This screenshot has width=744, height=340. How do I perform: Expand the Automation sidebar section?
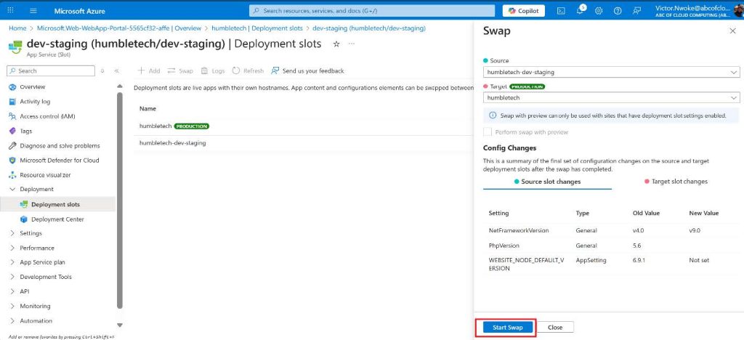[12, 321]
